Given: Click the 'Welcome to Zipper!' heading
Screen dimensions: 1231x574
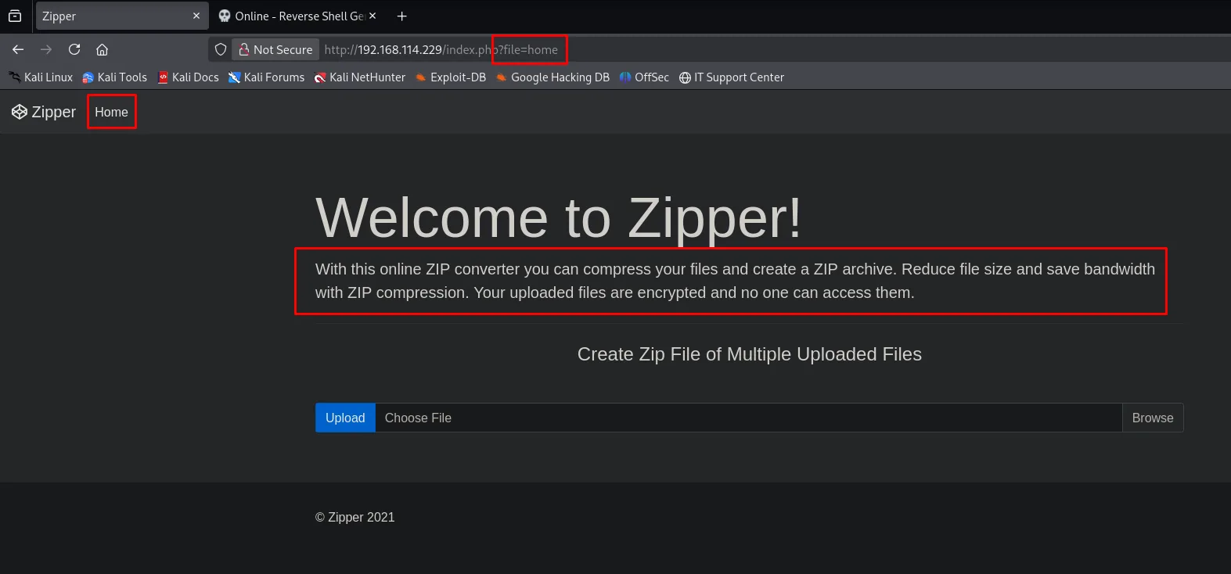Looking at the screenshot, I should click(x=559, y=217).
